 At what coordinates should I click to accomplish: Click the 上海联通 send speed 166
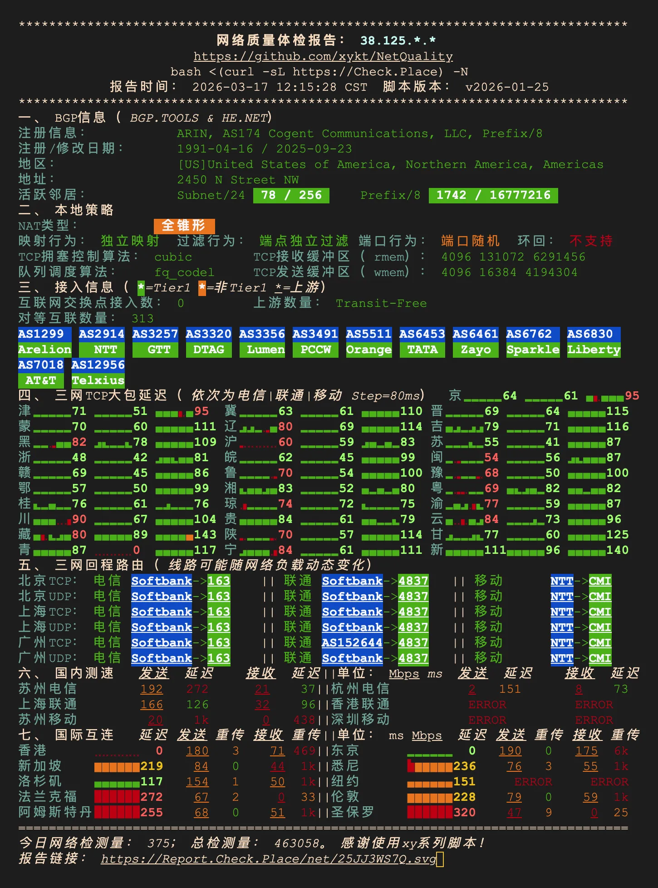click(x=152, y=705)
